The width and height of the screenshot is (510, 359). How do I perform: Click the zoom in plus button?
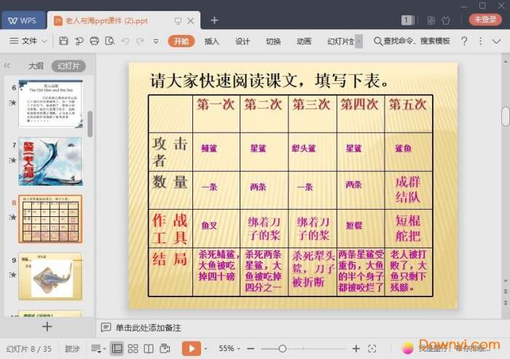coord(356,349)
